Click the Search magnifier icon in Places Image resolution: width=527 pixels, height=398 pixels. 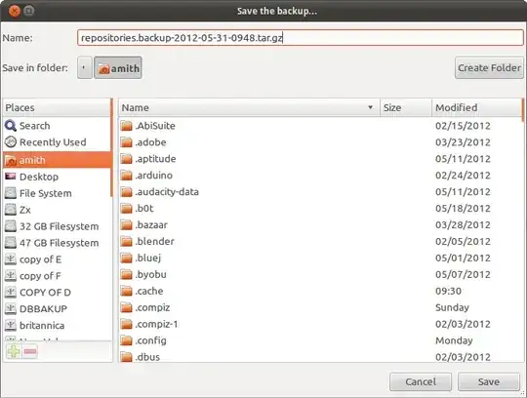pyautogui.click(x=11, y=126)
